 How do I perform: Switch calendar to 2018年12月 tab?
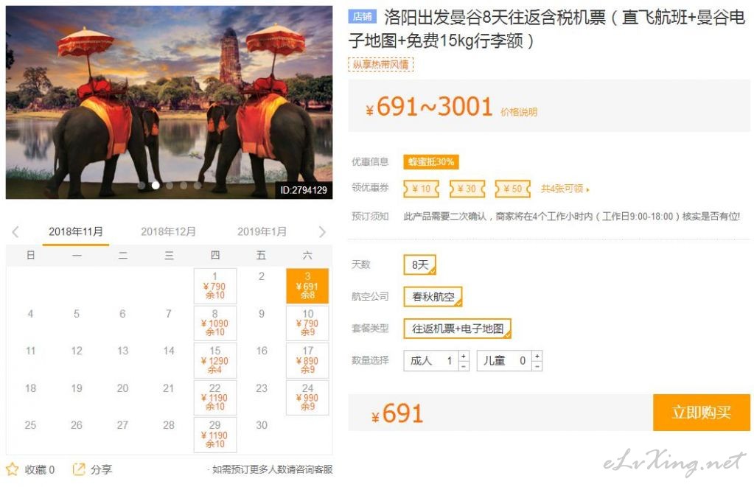tap(168, 232)
